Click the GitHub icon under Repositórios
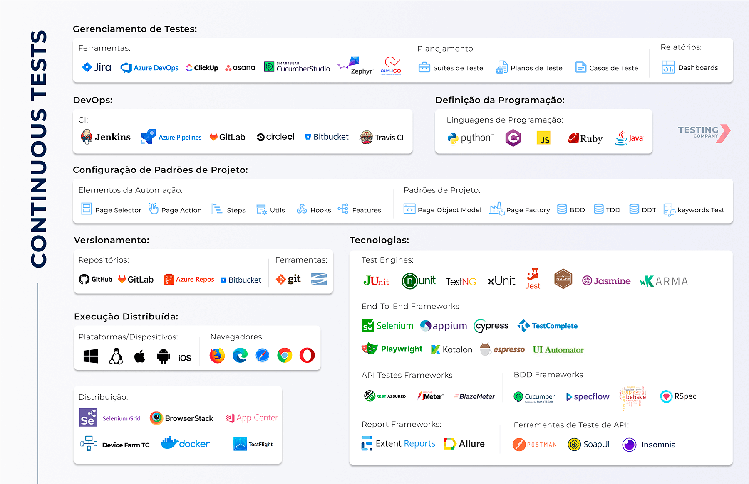The height and width of the screenshot is (484, 749). tap(84, 279)
